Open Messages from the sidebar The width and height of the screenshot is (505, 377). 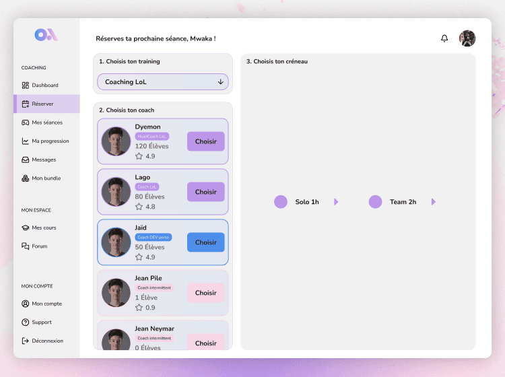pos(46,160)
